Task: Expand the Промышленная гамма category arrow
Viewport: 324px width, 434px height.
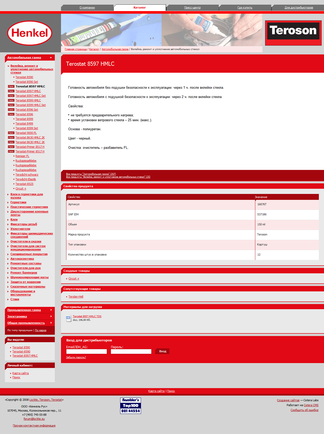Action: click(x=51, y=310)
